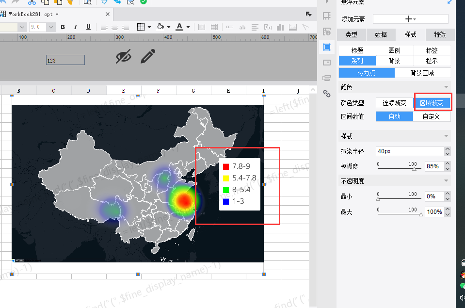Choose 区域渐变 color type
This screenshot has height=308, width=465.
[432, 103]
